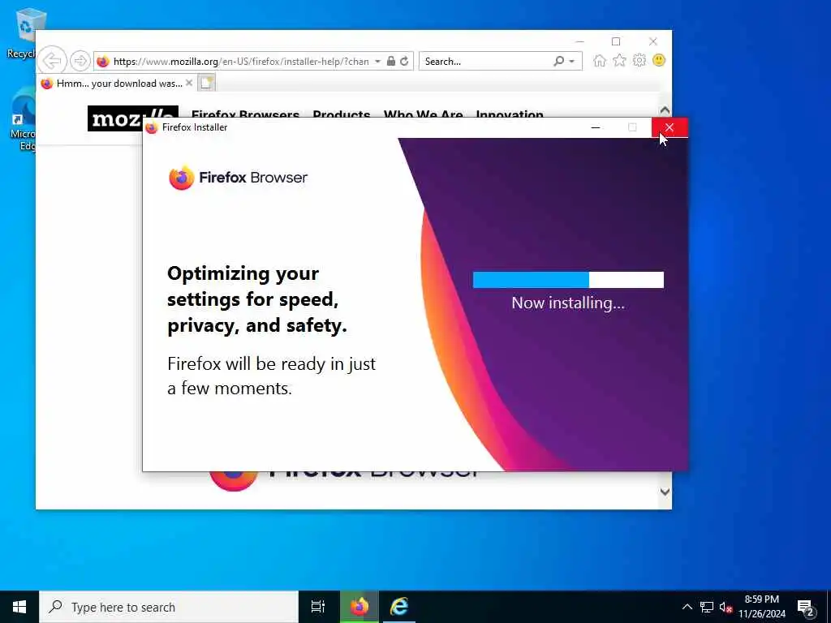Click the mozilla.org URL address field
This screenshot has width=831, height=623.
coord(241,62)
